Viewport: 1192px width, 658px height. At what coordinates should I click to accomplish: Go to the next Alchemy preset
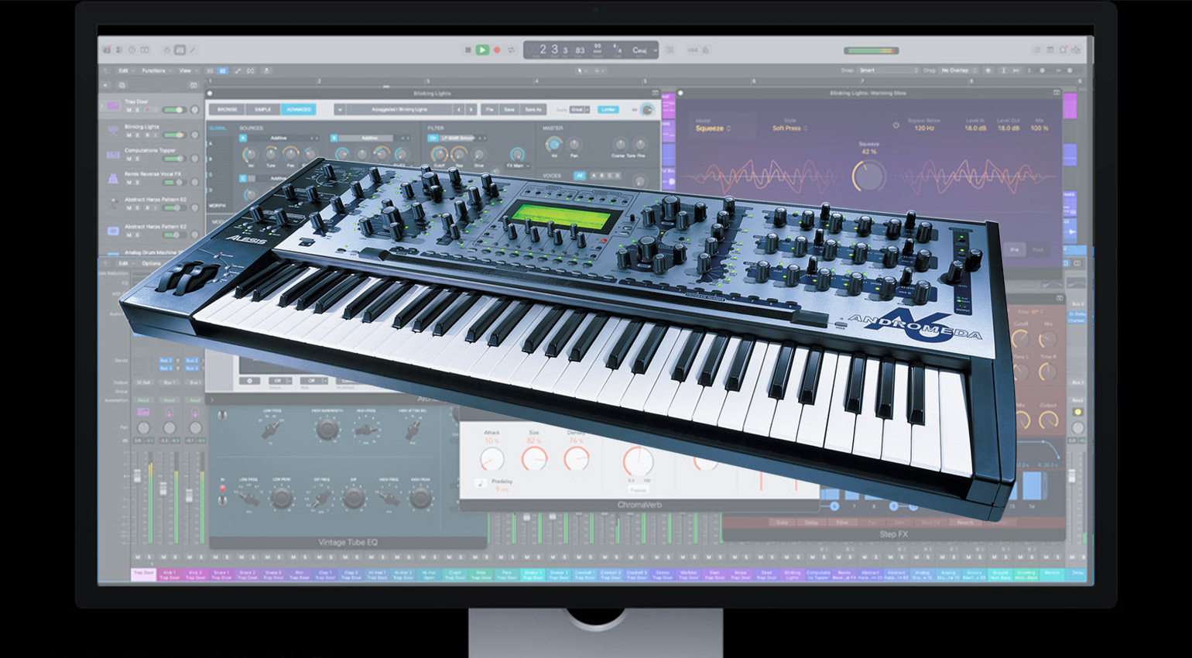pyautogui.click(x=471, y=109)
